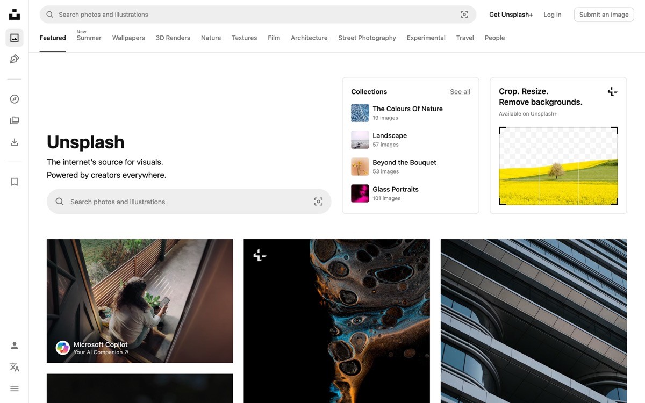Click visual search icon in top search bar
This screenshot has height=403, width=645.
tap(464, 15)
